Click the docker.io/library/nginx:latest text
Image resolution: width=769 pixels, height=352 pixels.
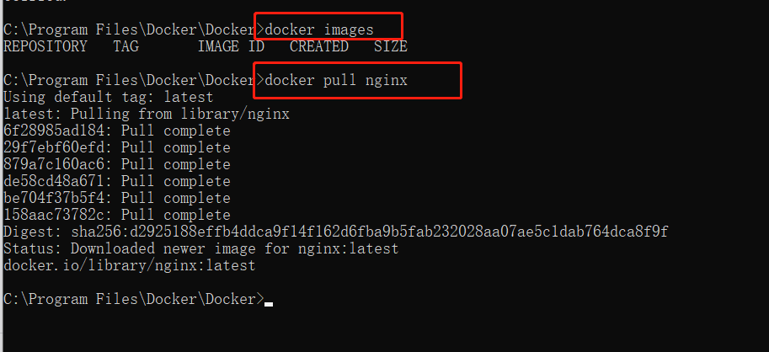pos(130,266)
